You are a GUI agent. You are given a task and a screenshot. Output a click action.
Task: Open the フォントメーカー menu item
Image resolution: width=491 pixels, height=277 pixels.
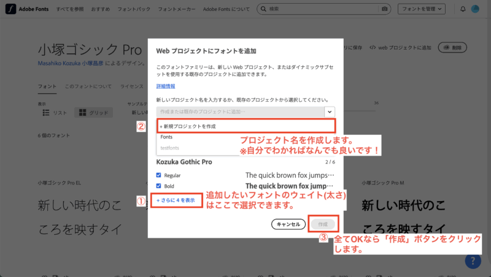[177, 9]
